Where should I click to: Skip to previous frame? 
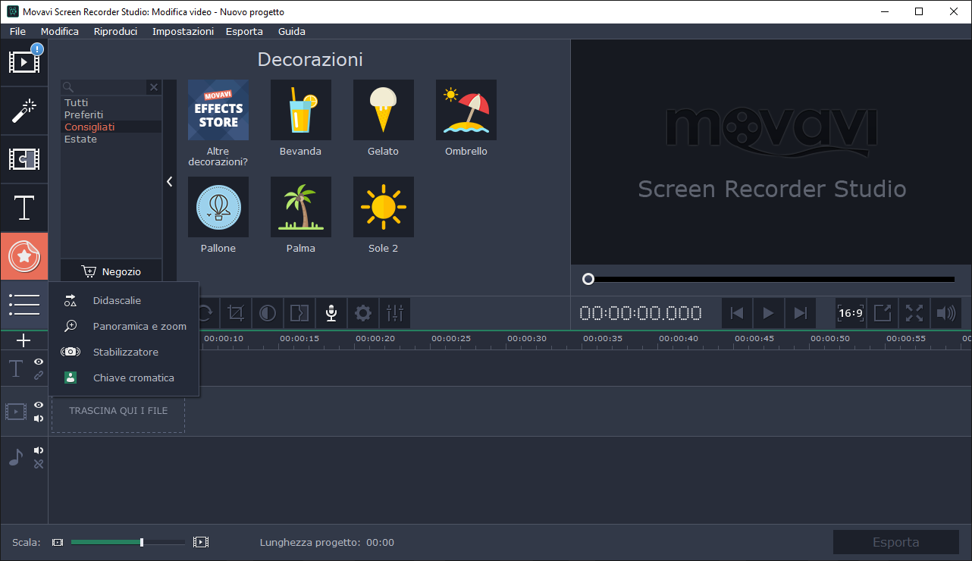[736, 313]
